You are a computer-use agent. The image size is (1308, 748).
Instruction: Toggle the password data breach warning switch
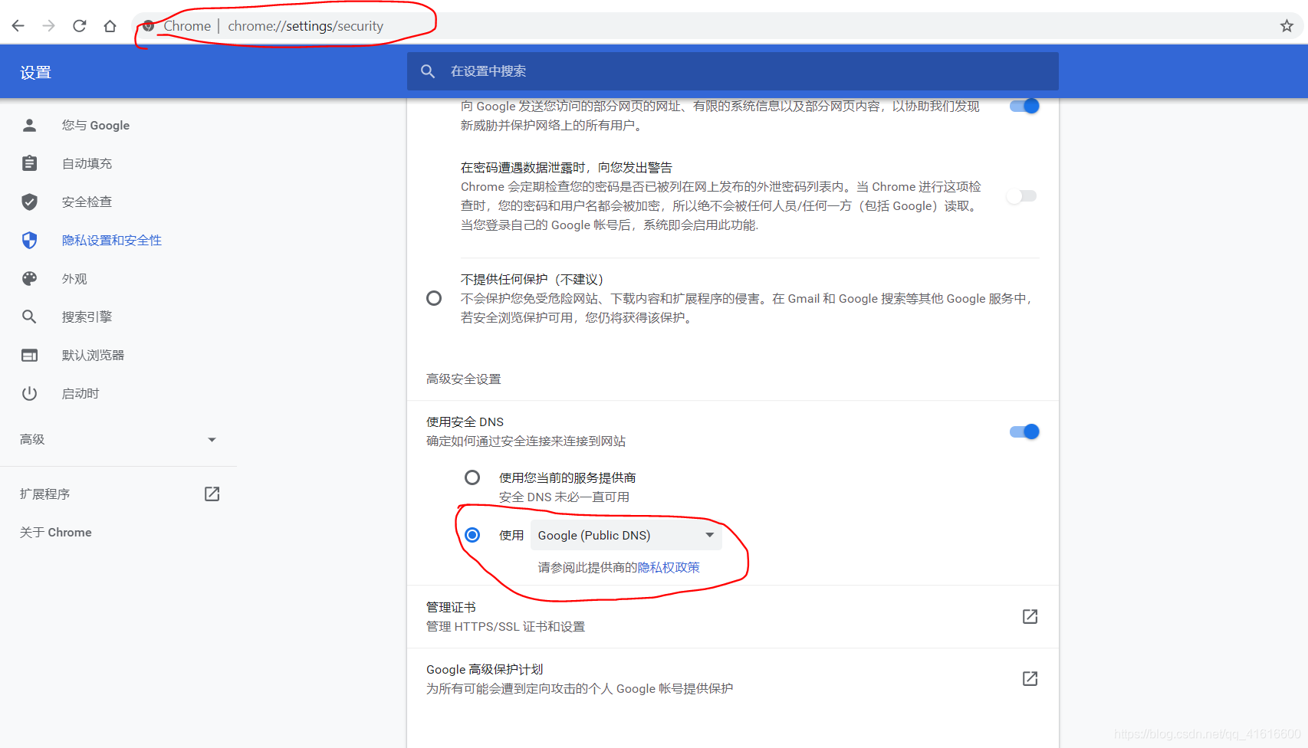pyautogui.click(x=1022, y=196)
